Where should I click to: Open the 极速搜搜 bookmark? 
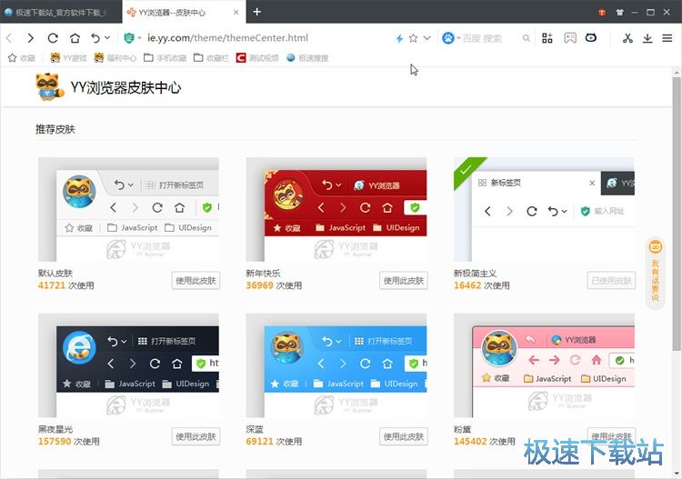point(307,58)
